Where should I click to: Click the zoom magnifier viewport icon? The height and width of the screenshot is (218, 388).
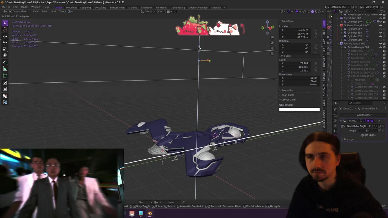point(272,38)
